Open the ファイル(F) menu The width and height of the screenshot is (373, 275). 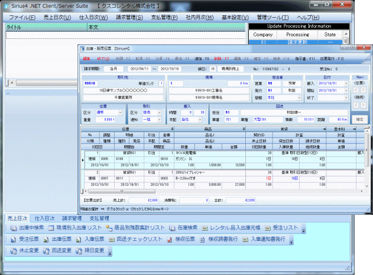pyautogui.click(x=22, y=17)
